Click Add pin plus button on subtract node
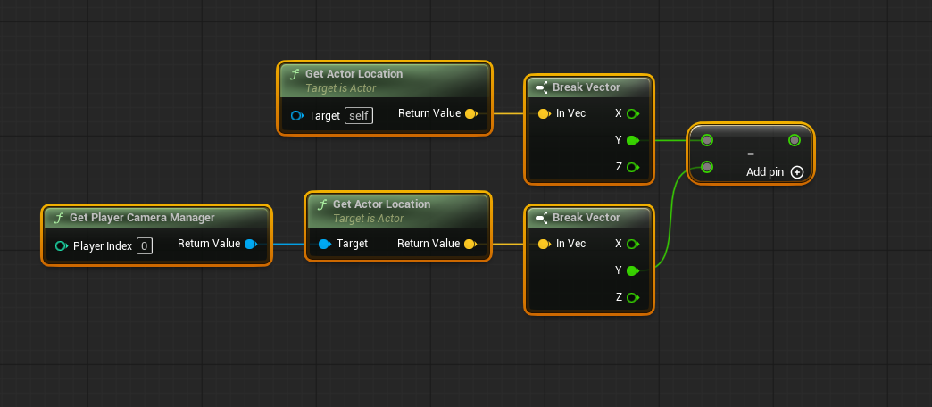The image size is (932, 407). [797, 172]
